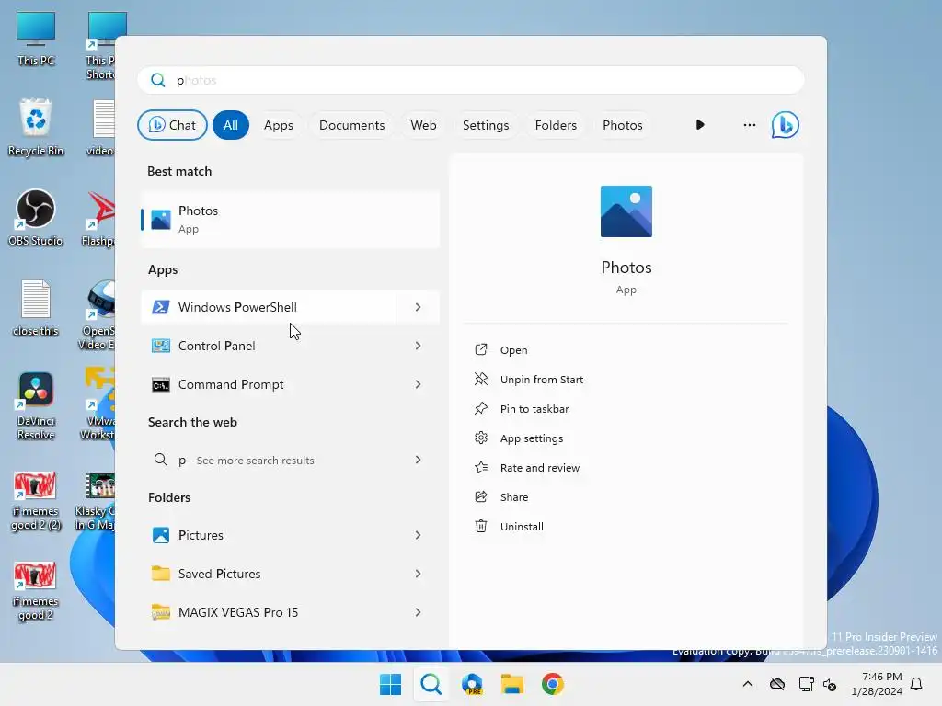Open the Saved Pictures folder result
The height and width of the screenshot is (706, 942).
[269, 574]
